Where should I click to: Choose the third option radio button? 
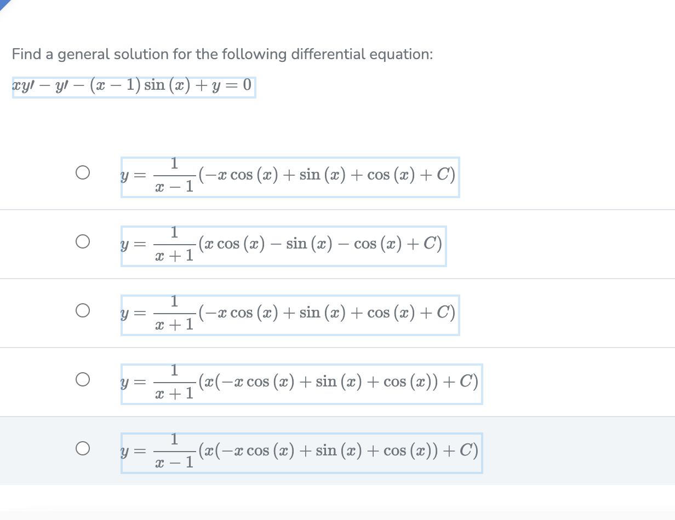(x=82, y=310)
